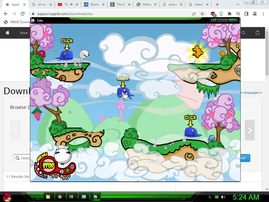269x202 pixels.
Task: Open Chrome's three-dot menu
Action: point(263,14)
